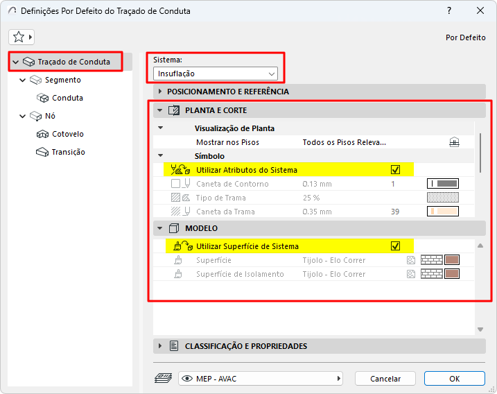Collapse the Modelo panel

pyautogui.click(x=159, y=228)
